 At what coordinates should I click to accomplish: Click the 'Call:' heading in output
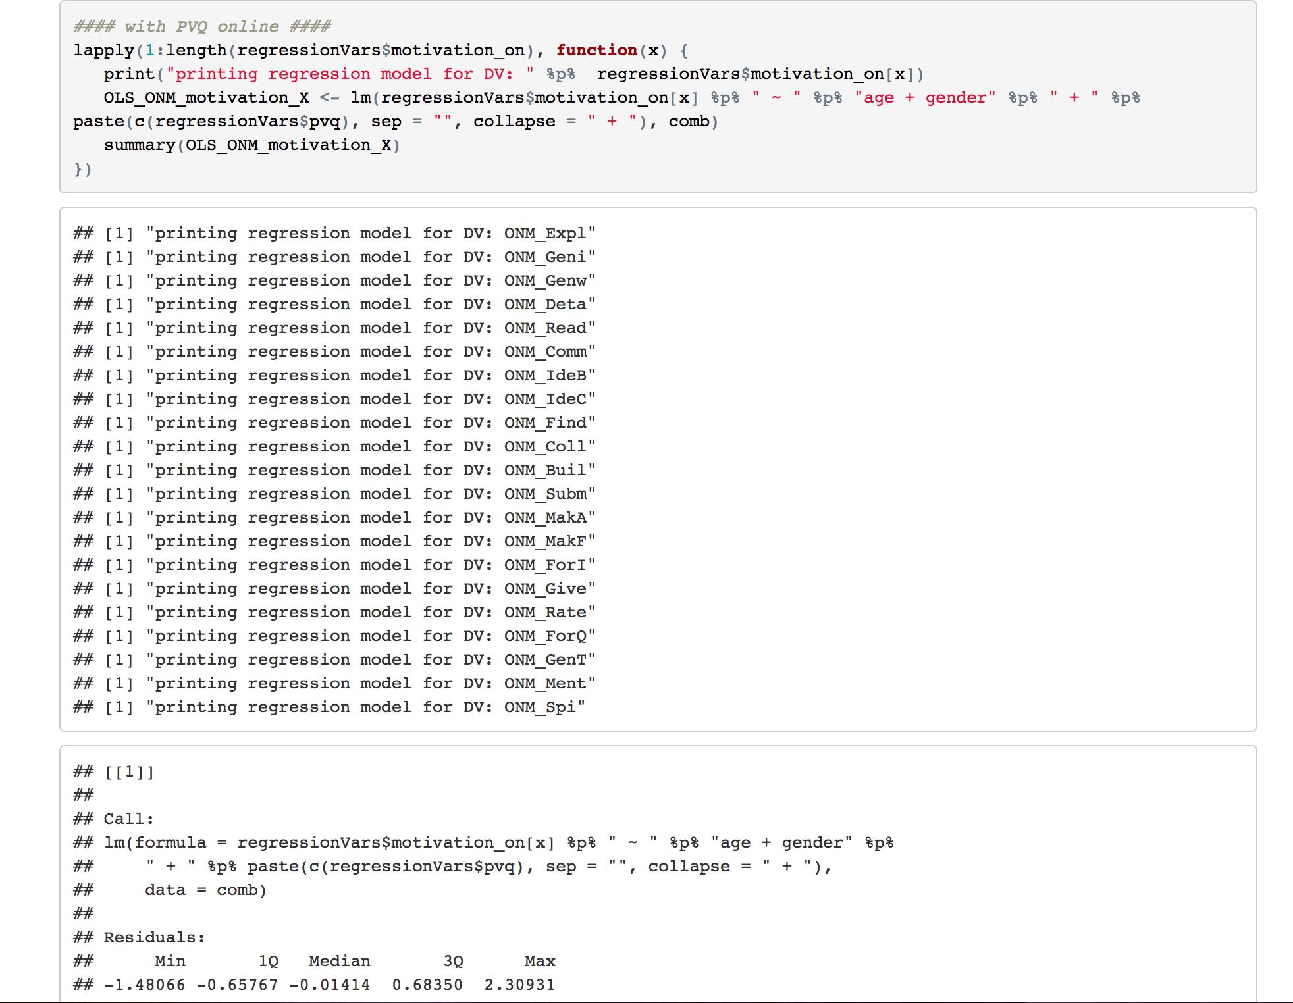[x=128, y=819]
